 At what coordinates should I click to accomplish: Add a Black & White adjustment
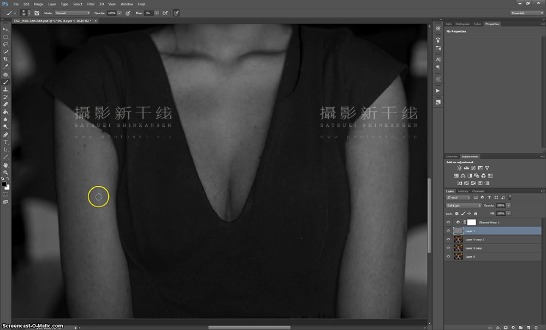pyautogui.click(x=470, y=175)
